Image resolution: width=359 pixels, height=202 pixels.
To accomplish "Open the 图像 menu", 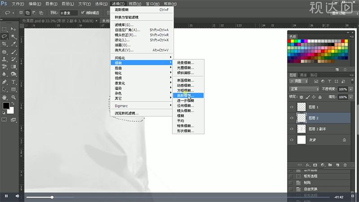I will click(x=51, y=4).
